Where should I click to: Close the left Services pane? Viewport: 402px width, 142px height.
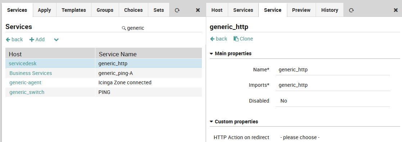point(198,10)
